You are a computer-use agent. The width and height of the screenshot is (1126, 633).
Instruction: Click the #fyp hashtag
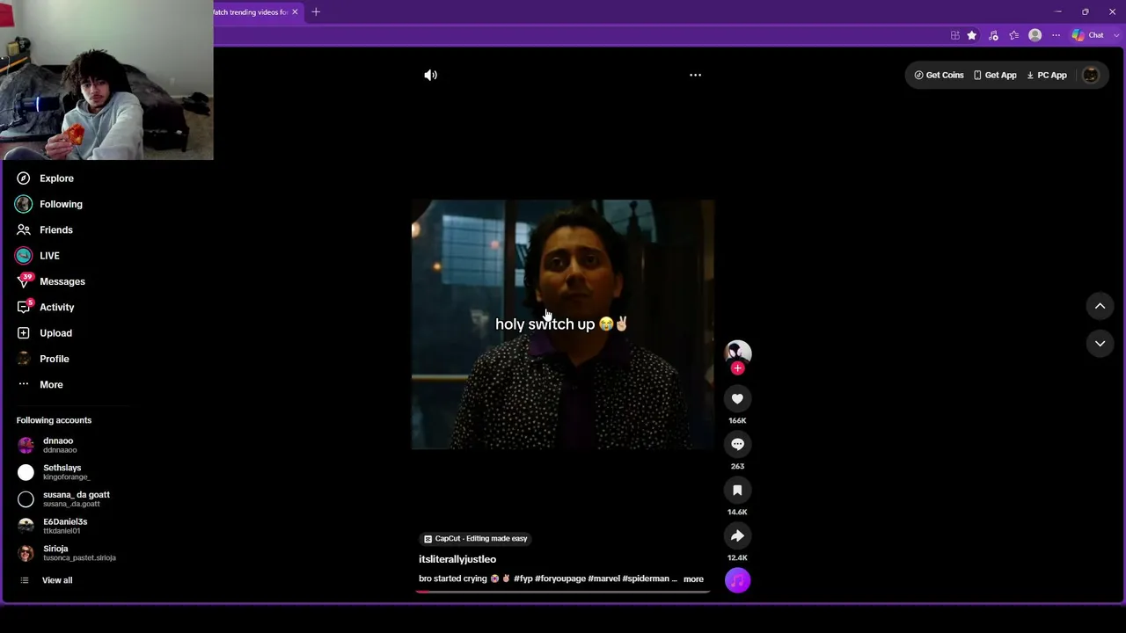tap(523, 579)
